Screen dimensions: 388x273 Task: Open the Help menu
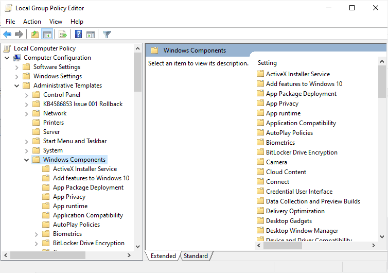point(77,22)
